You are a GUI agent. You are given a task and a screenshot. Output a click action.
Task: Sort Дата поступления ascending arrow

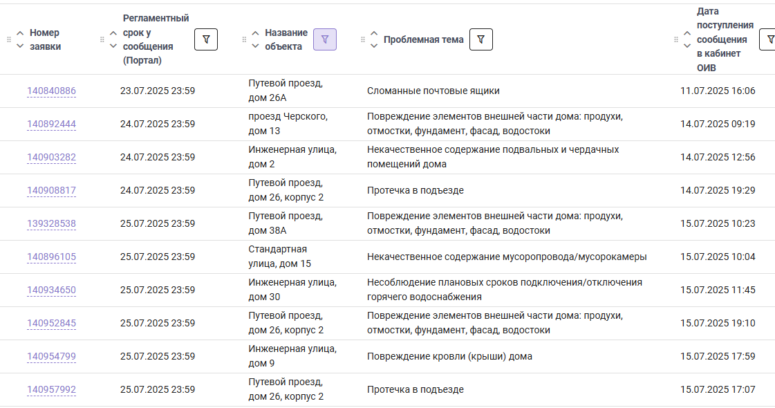click(x=687, y=33)
